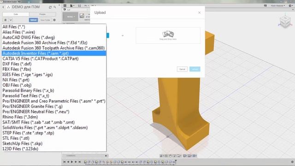Open data panel settings gear

[54, 20]
